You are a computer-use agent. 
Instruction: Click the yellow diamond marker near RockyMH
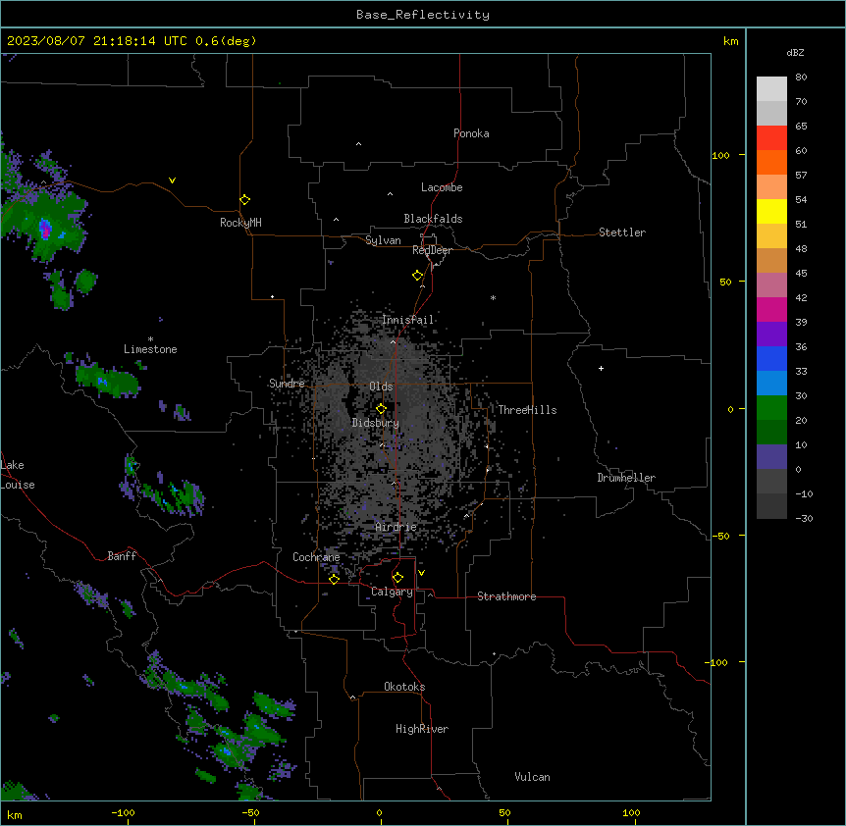(x=245, y=200)
